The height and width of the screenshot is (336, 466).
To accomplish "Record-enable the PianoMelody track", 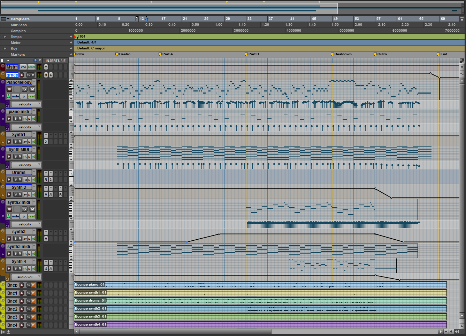I will 10,89.
